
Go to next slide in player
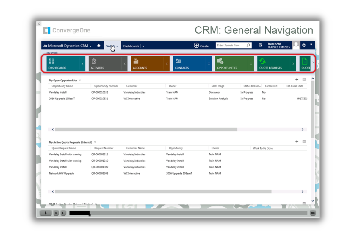pos(63,213)
